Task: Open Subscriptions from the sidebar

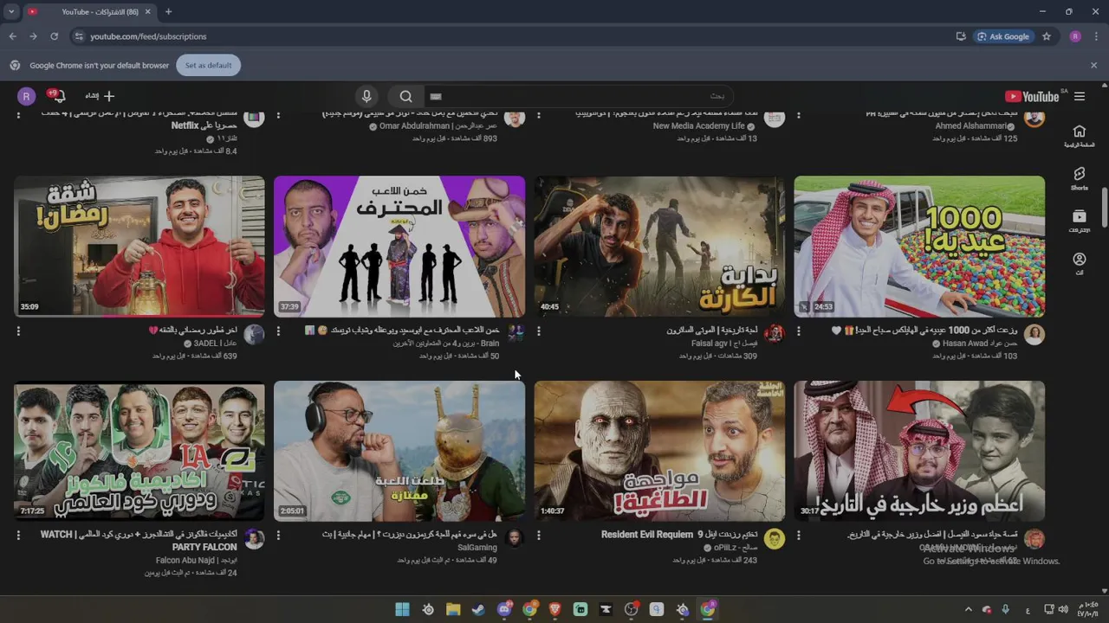Action: [x=1079, y=221]
